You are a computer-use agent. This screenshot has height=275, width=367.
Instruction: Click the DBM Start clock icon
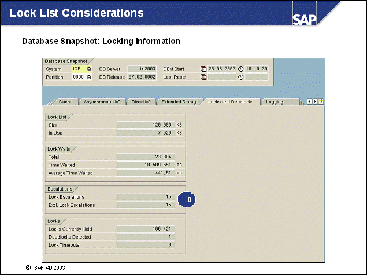pos(241,69)
